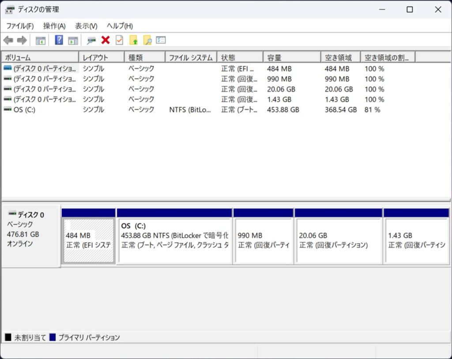Click the show/hide console tree toolbar icon
Viewport: 452px width, 359px height.
pyautogui.click(x=41, y=40)
